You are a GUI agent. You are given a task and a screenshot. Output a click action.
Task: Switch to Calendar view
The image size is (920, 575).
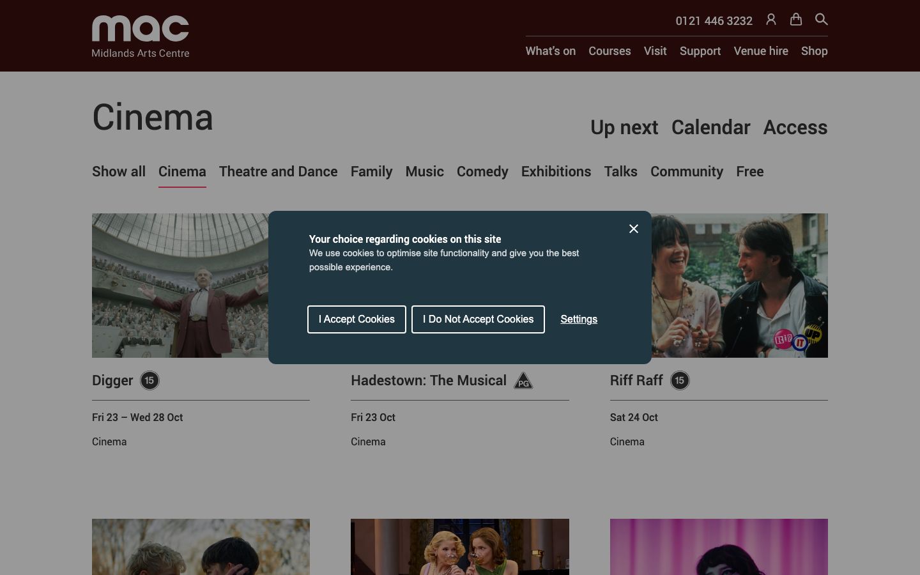(x=711, y=128)
